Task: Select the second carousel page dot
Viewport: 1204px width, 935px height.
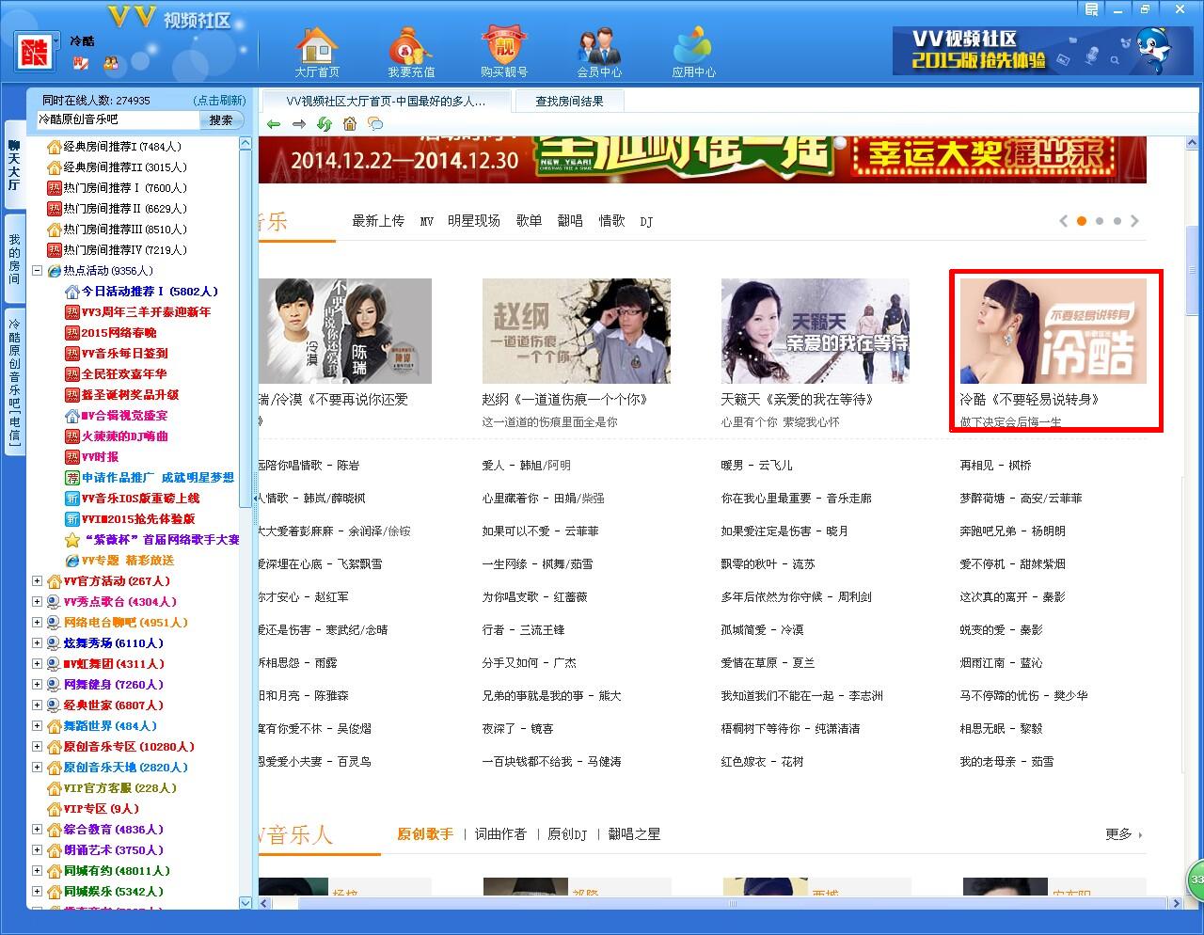Action: click(1100, 221)
